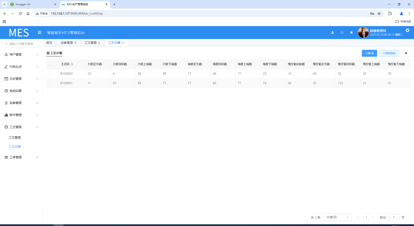Click the user profile icon in header

coord(332,33)
